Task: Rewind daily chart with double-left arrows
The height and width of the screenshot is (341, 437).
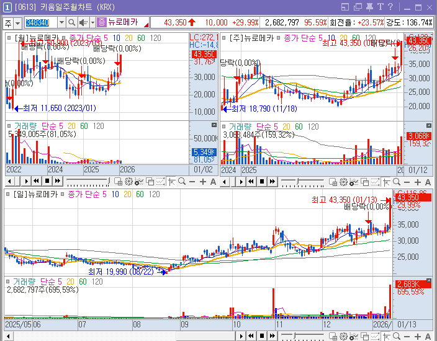Action: point(251,336)
